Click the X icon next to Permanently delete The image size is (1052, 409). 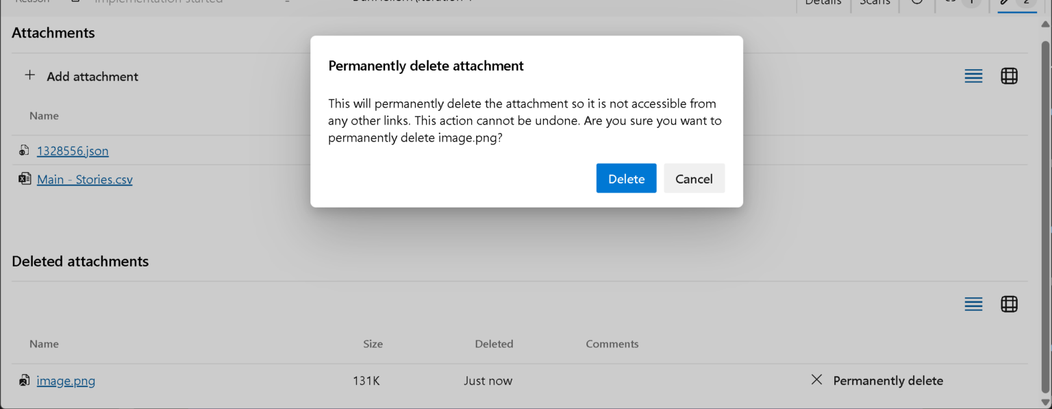(x=816, y=380)
